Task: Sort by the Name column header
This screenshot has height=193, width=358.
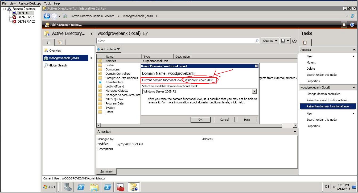Action: [x=123, y=57]
